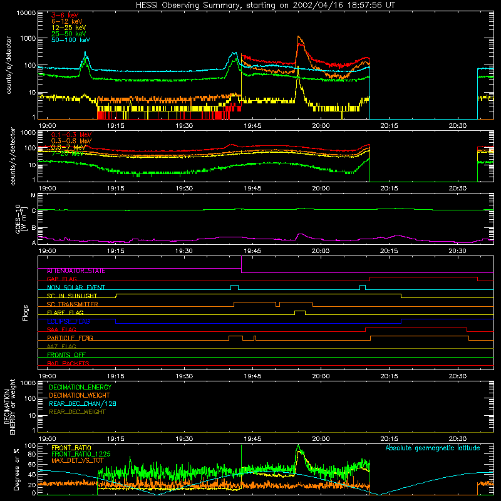Screen dimensions: 501x501
Task: Click the FRONT_RATIO_1225 legend label
Action: pos(81,454)
